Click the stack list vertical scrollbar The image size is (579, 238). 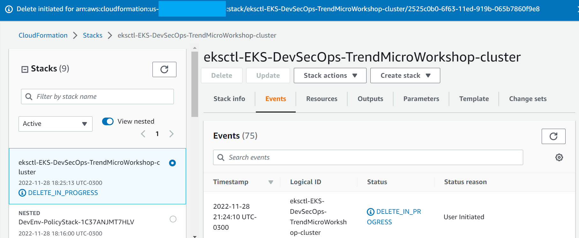pyautogui.click(x=195, y=84)
